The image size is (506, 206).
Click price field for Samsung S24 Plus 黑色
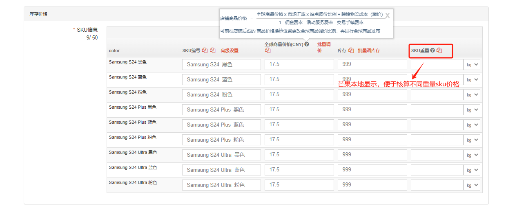pos(299,110)
